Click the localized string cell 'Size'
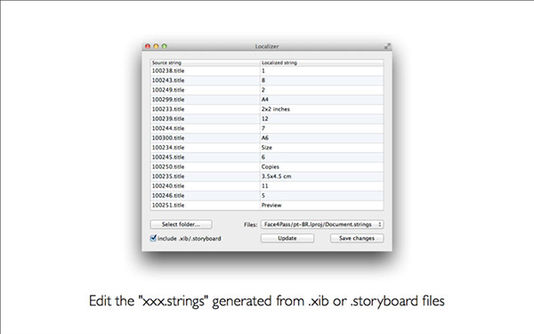 321,147
